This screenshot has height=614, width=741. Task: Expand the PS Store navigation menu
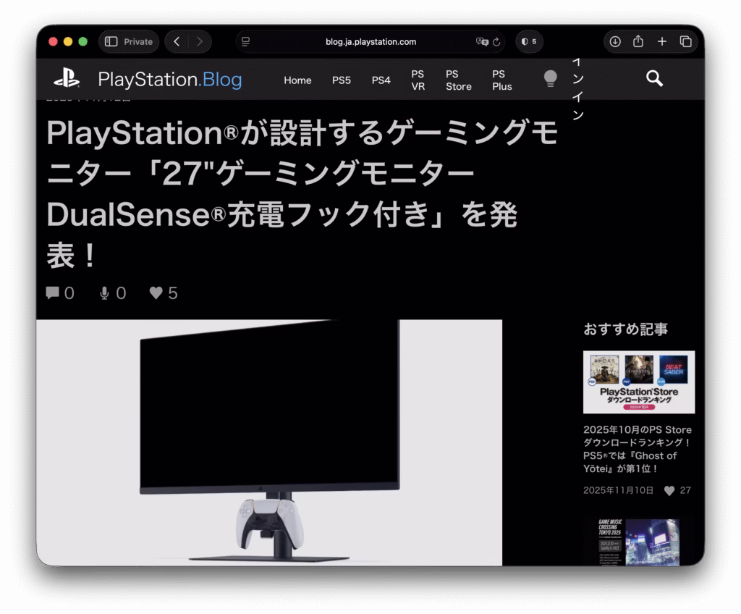pyautogui.click(x=458, y=80)
